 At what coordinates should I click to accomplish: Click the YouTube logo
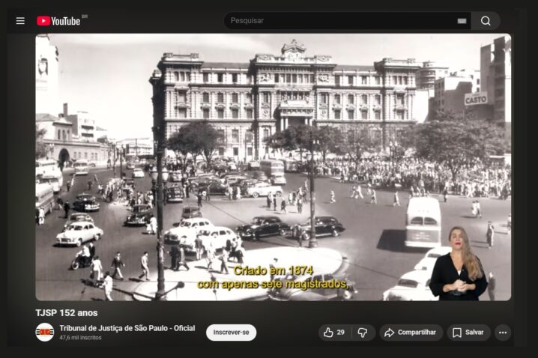pos(59,21)
